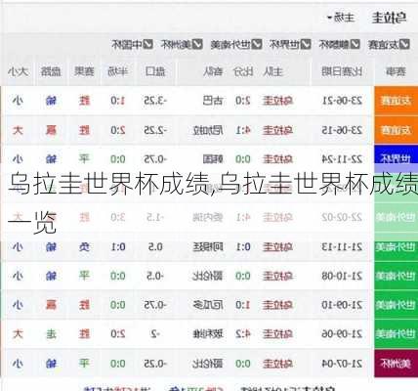Open the 4:2 score versus 玻利维

pos(243,334)
